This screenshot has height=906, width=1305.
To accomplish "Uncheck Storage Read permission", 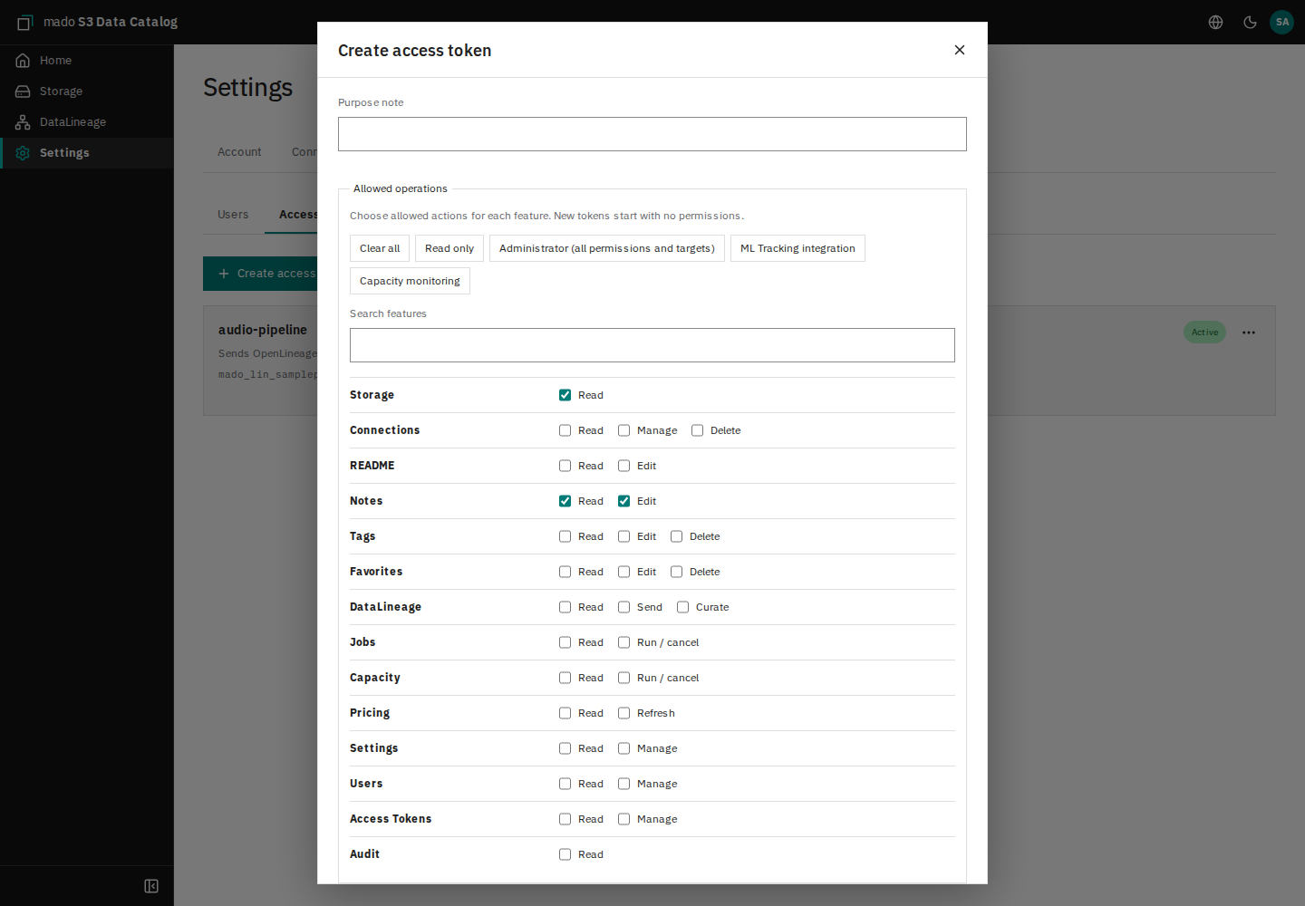I will (565, 395).
